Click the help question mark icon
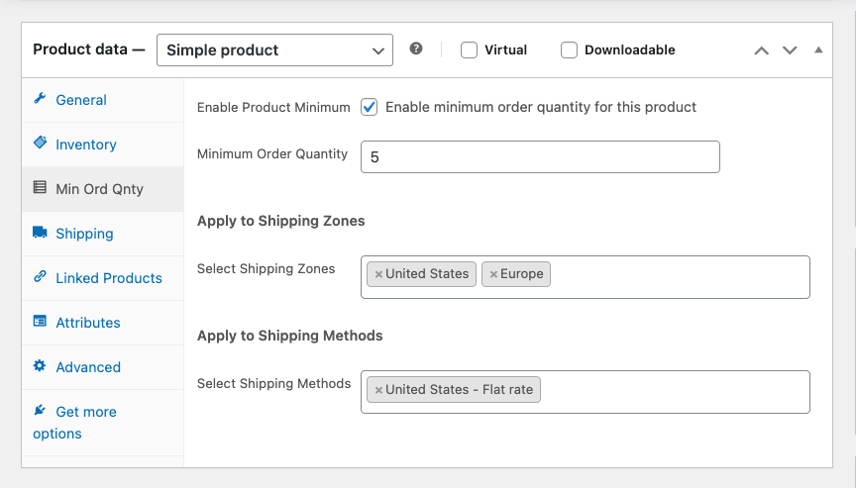856x488 pixels. click(416, 49)
